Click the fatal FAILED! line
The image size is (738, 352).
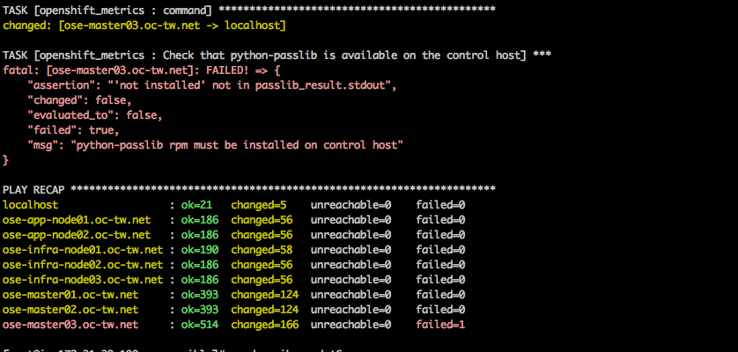point(142,70)
